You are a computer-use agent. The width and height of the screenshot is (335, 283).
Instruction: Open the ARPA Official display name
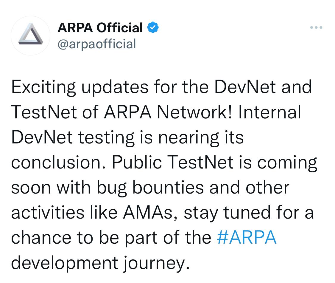[100, 28]
